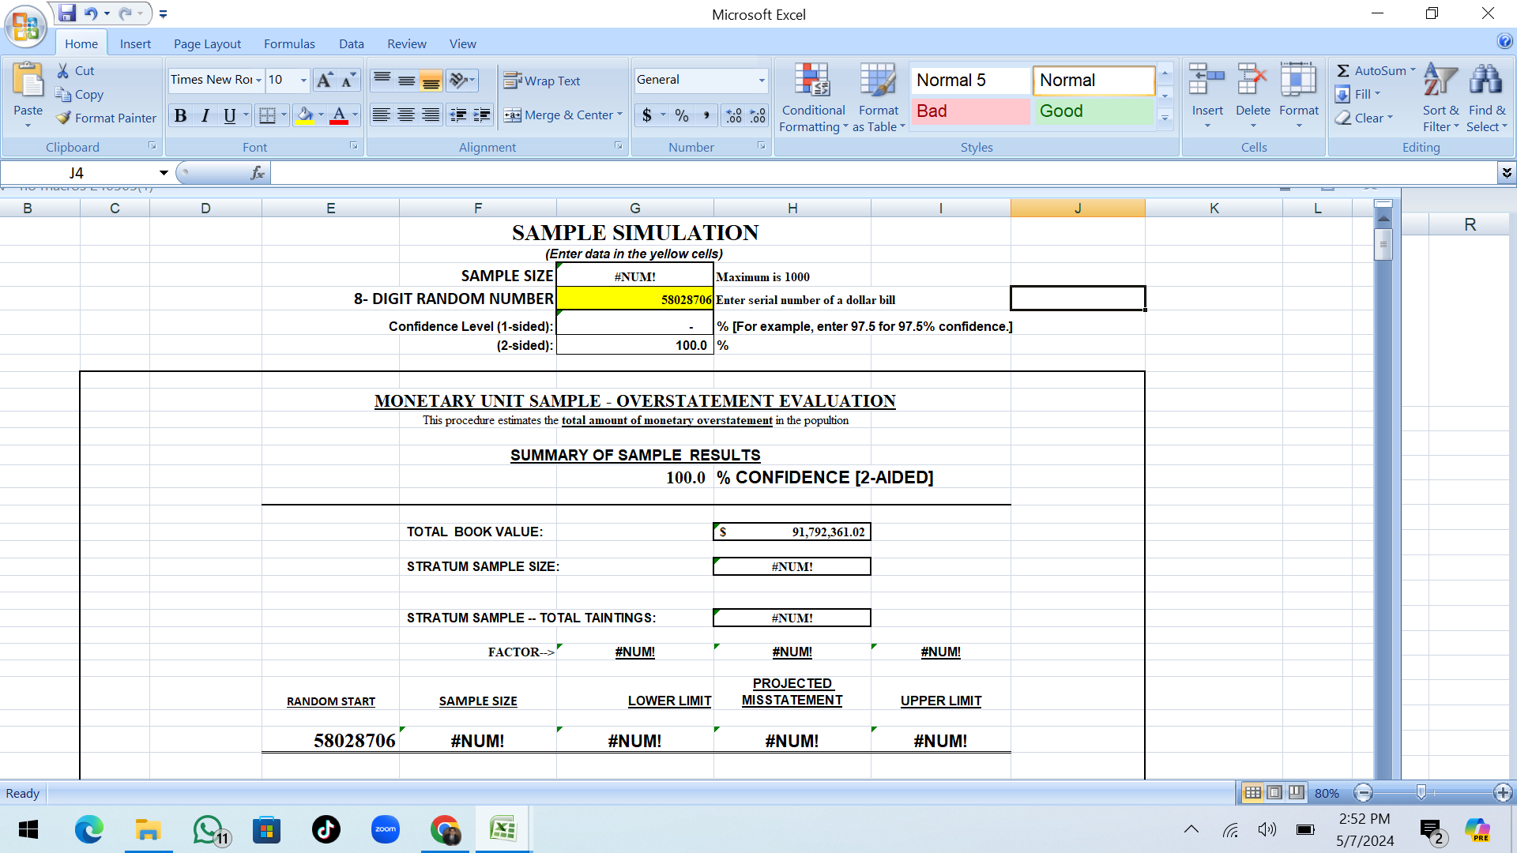Toggle italic formatting on selected text

204,115
